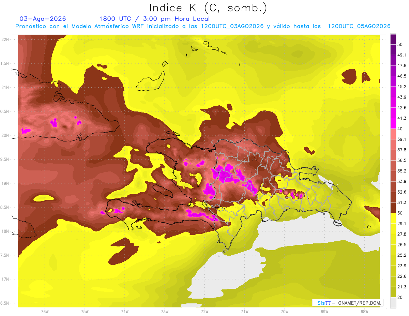The width and height of the screenshot is (409, 316).
Task: Click the colorbar value '27.8'
Action: coord(402,234)
